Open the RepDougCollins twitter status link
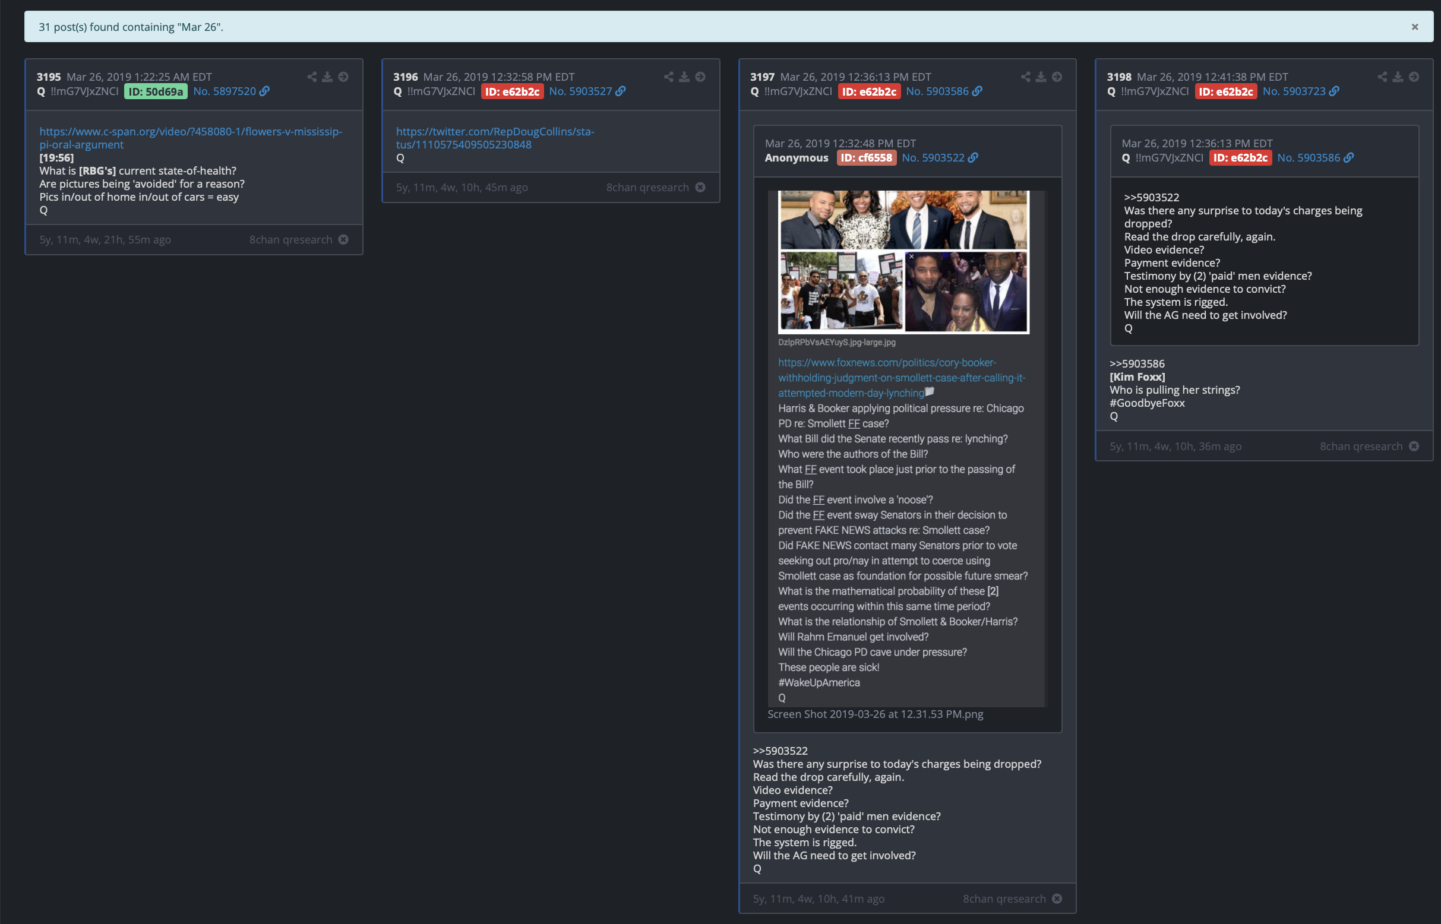Screen dimensions: 1441x924 (x=495, y=138)
